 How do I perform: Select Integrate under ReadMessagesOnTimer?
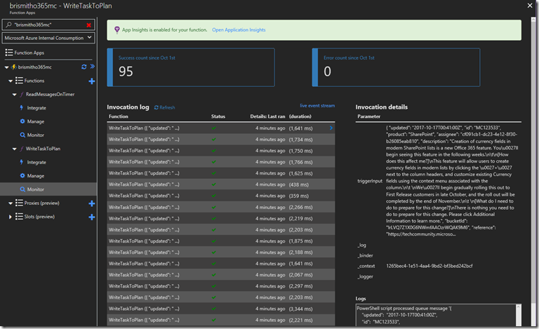(x=36, y=108)
